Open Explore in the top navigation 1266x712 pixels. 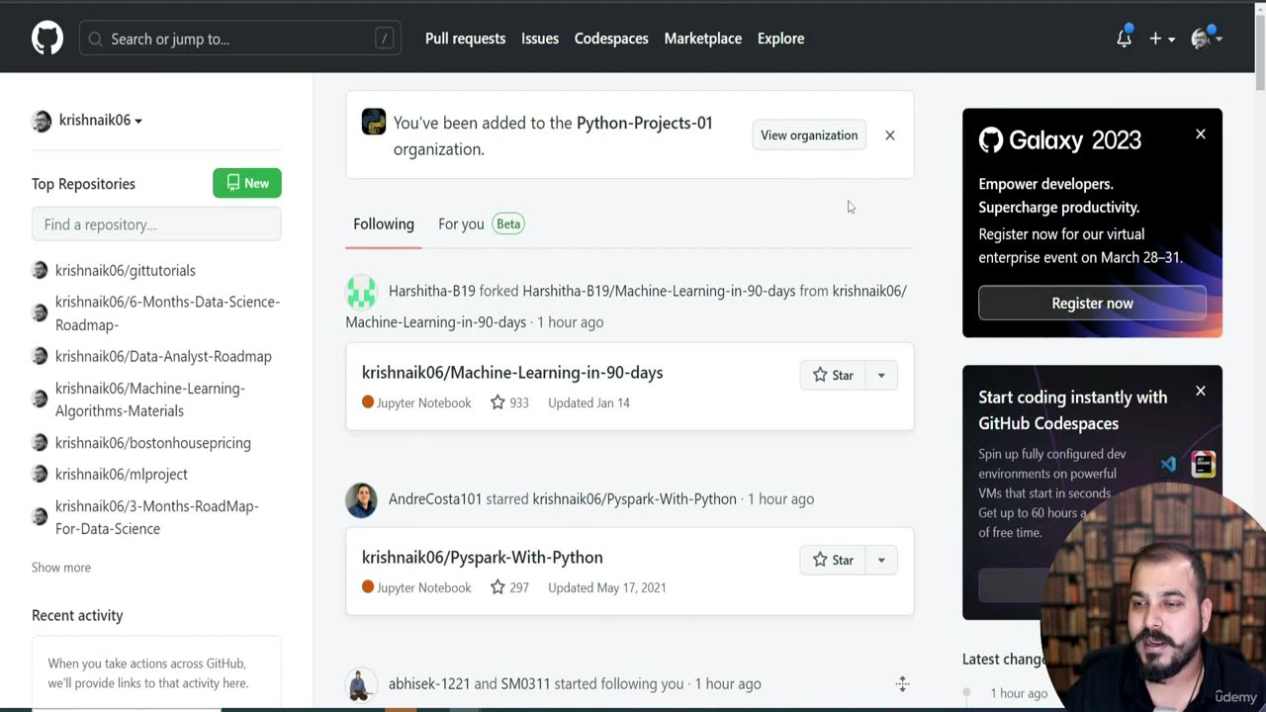(780, 39)
